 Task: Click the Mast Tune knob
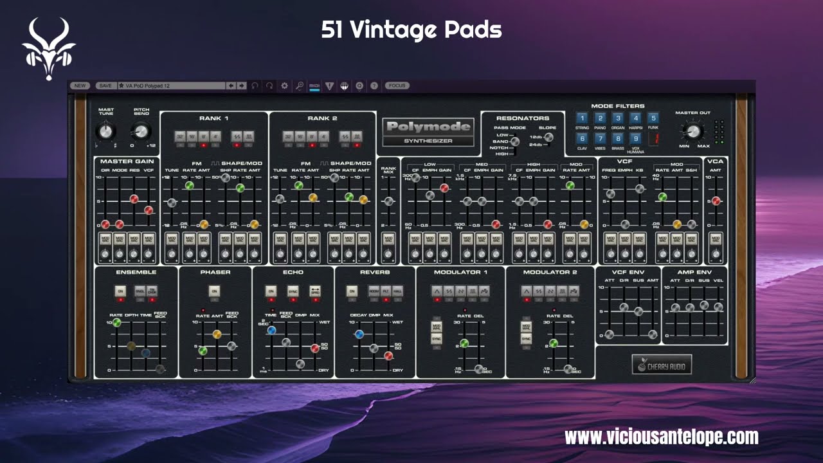pos(105,131)
